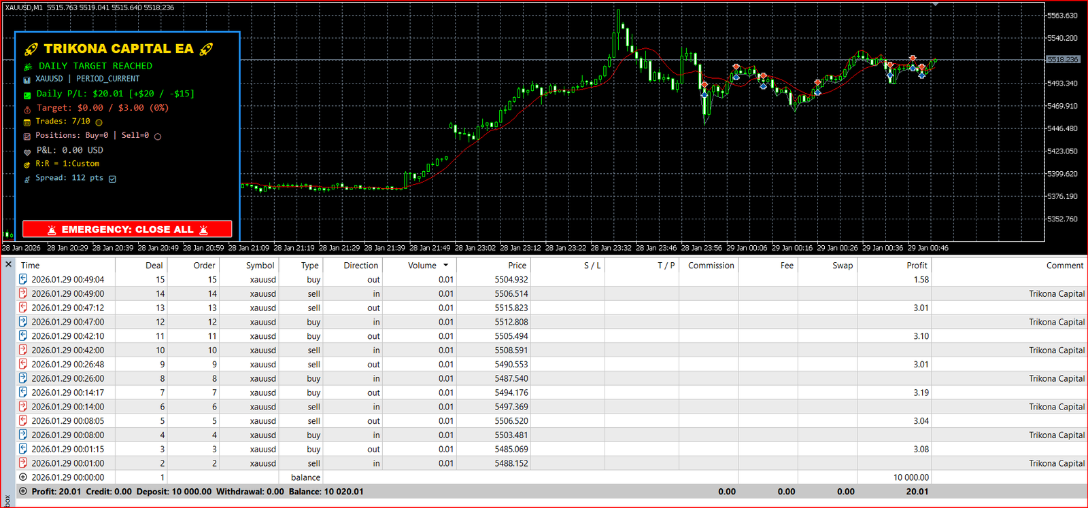The height and width of the screenshot is (508, 1088).
Task: Sort by Symbol column header
Action: click(260, 266)
